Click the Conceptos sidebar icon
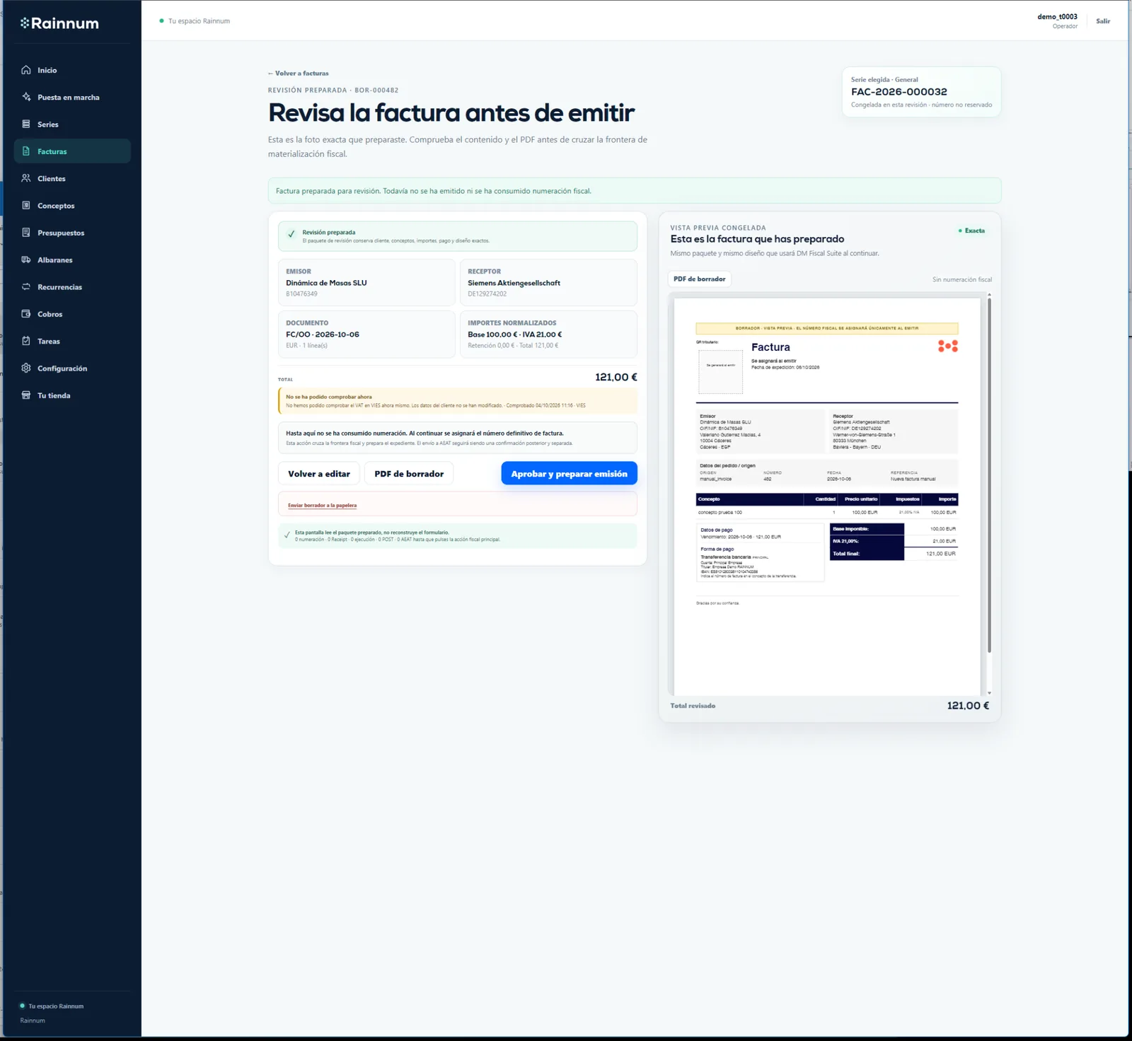 pos(26,205)
